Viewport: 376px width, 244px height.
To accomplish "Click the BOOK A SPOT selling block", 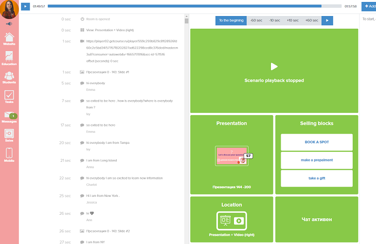I will coord(317,142).
